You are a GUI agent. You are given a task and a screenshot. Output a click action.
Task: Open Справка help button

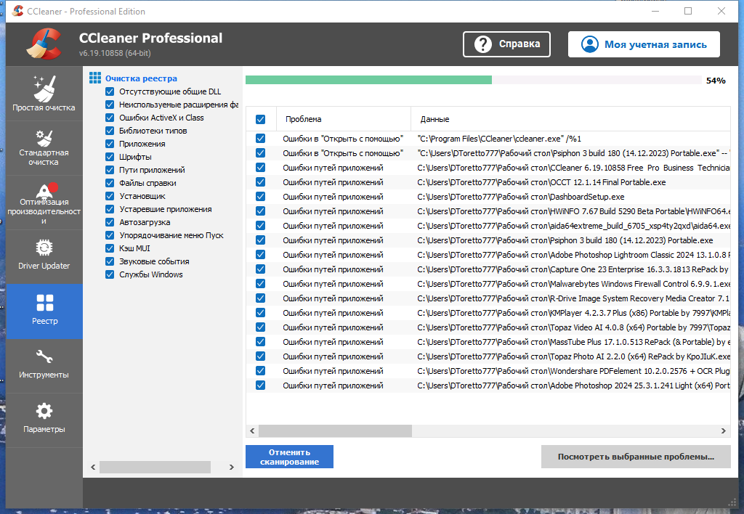tap(506, 44)
